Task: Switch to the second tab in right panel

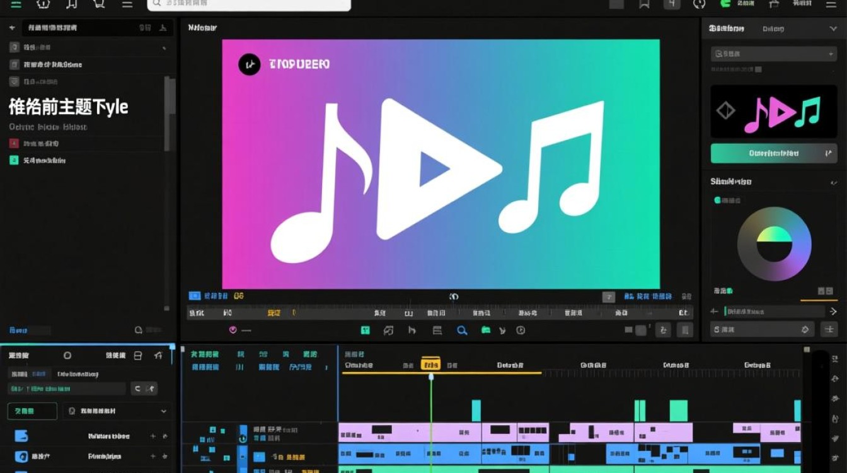Action: click(773, 28)
